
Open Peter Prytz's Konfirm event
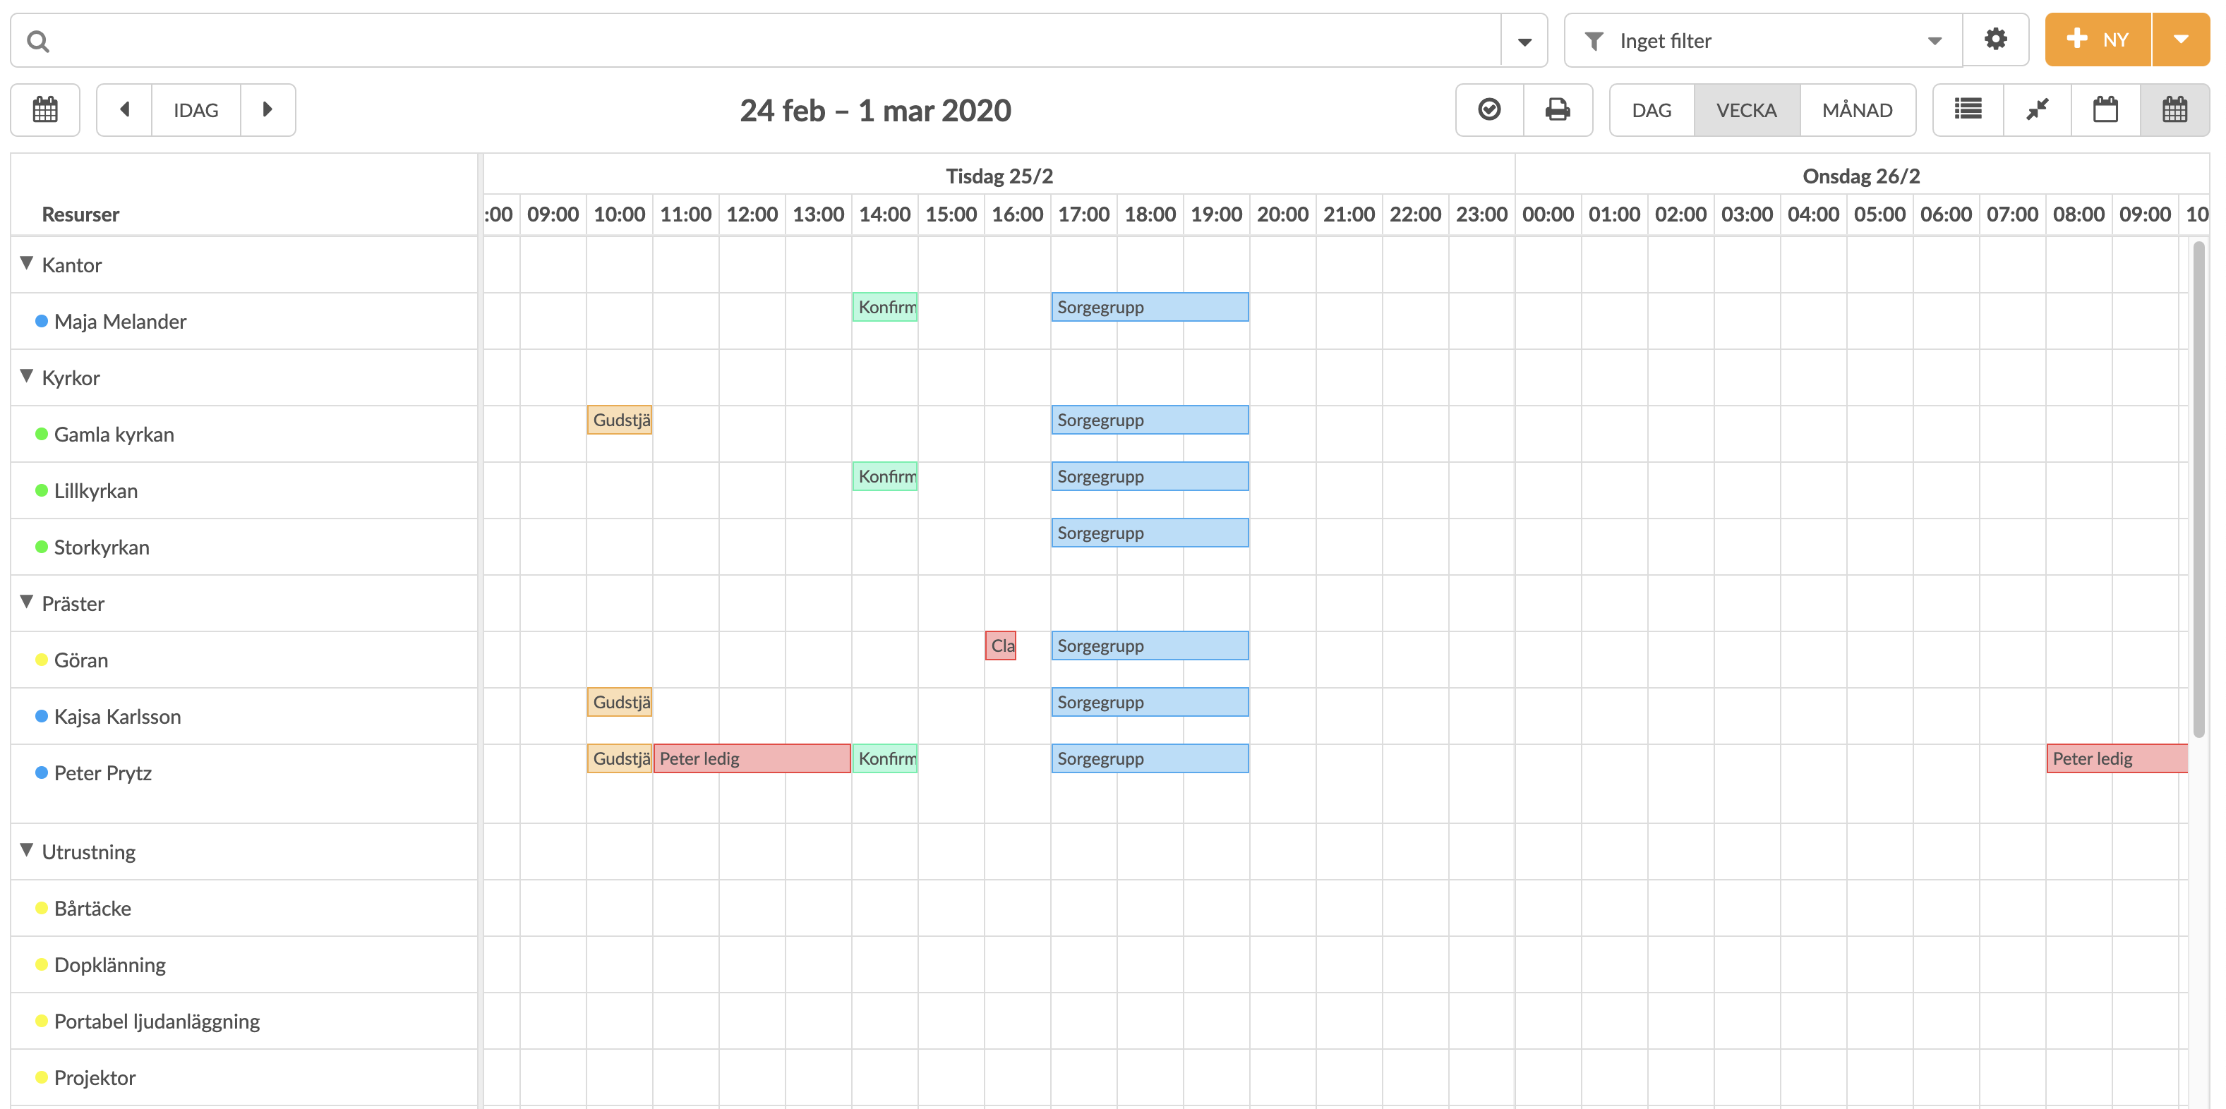885,758
